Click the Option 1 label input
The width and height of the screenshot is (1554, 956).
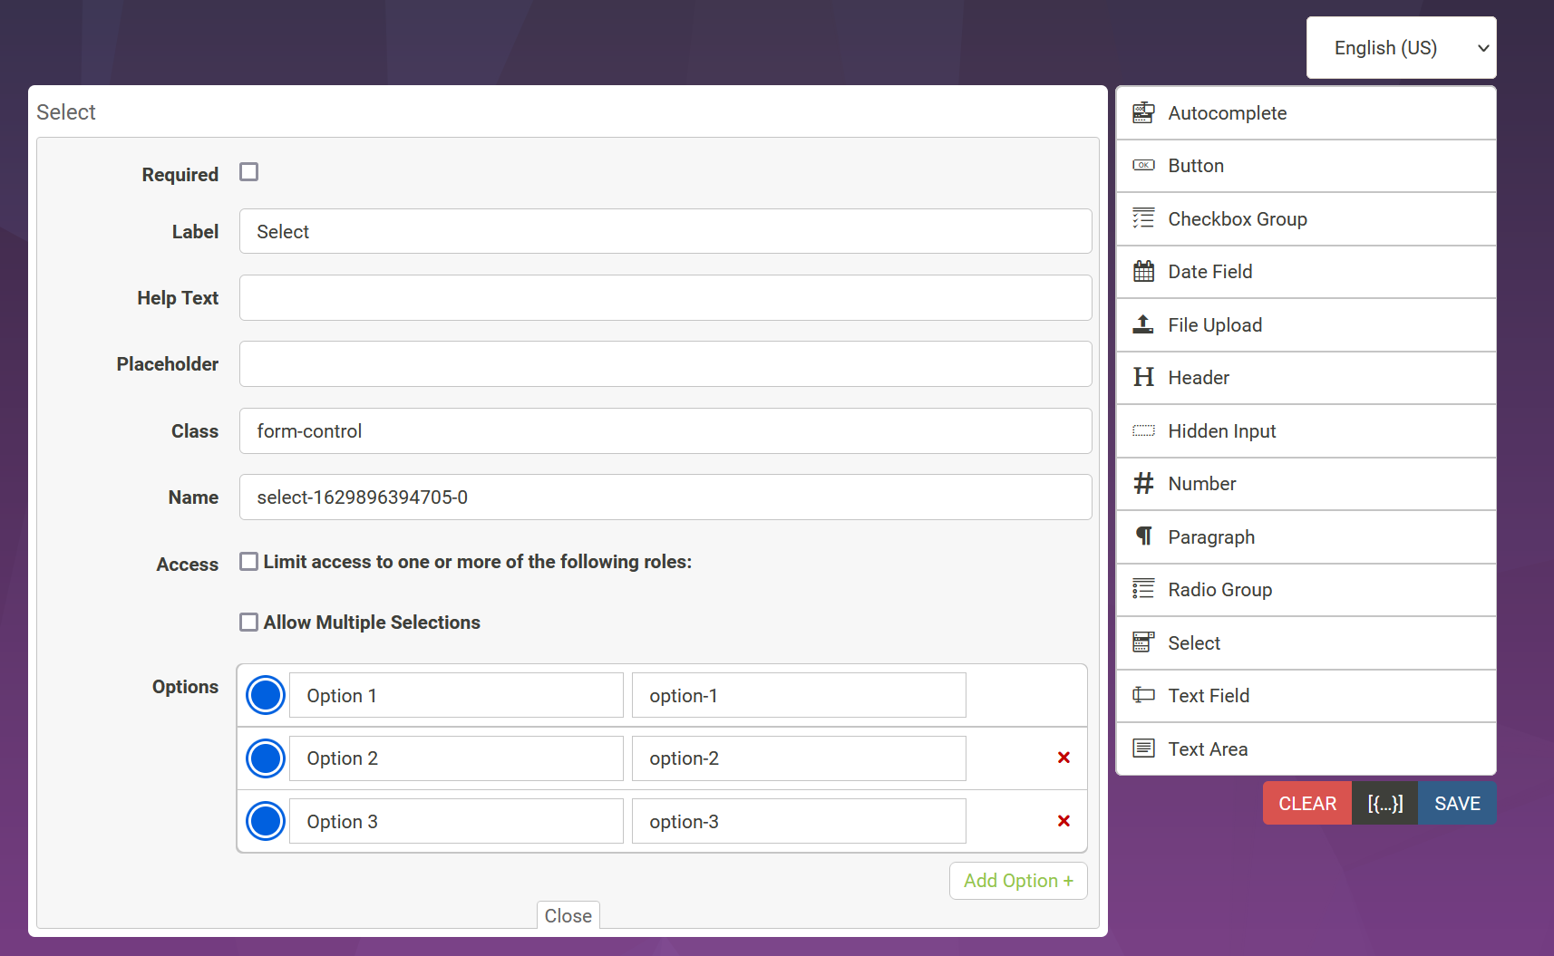click(x=456, y=695)
